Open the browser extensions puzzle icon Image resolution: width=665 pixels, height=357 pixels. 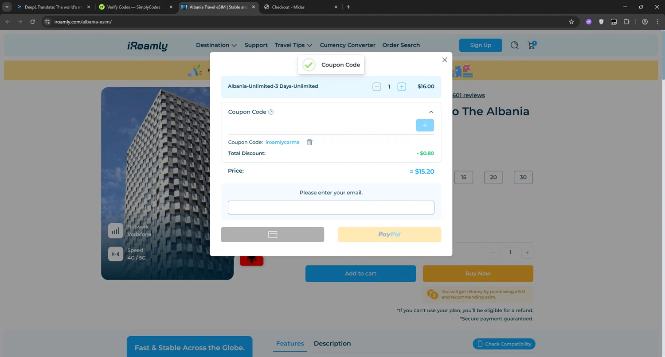[x=626, y=22]
